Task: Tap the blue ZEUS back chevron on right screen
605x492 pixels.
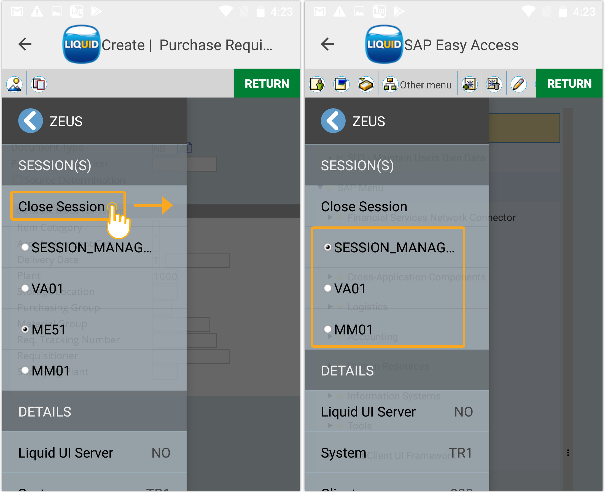Action: pos(333,121)
